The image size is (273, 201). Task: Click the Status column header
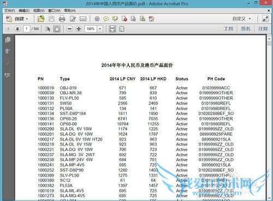(182, 79)
